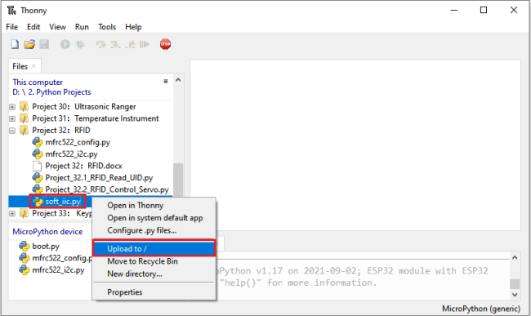
Task: Click the red Stop/Restart backend icon
Action: point(165,44)
